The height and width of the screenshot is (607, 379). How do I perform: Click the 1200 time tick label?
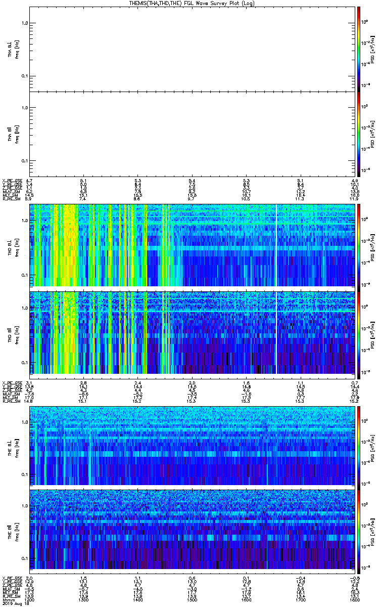pos(30,599)
